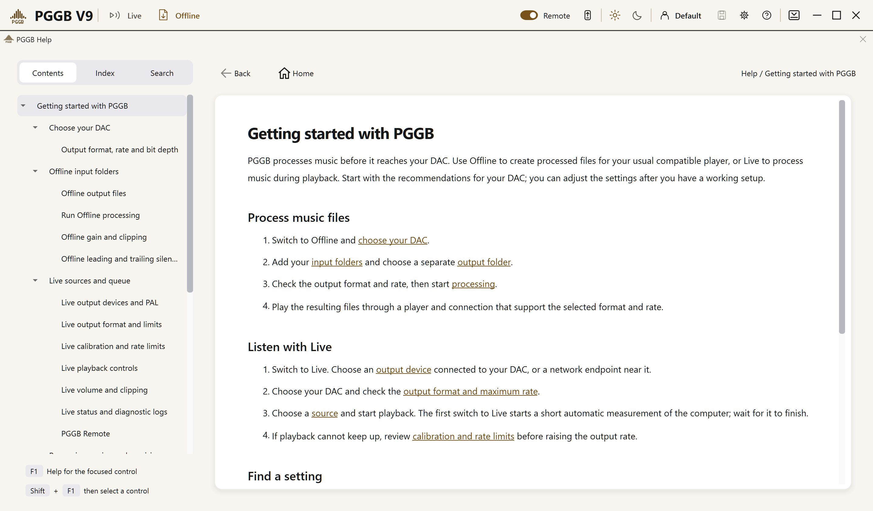This screenshot has height=511, width=873.
Task: Click the PGGB logo icon in the title bar
Action: 18,16
